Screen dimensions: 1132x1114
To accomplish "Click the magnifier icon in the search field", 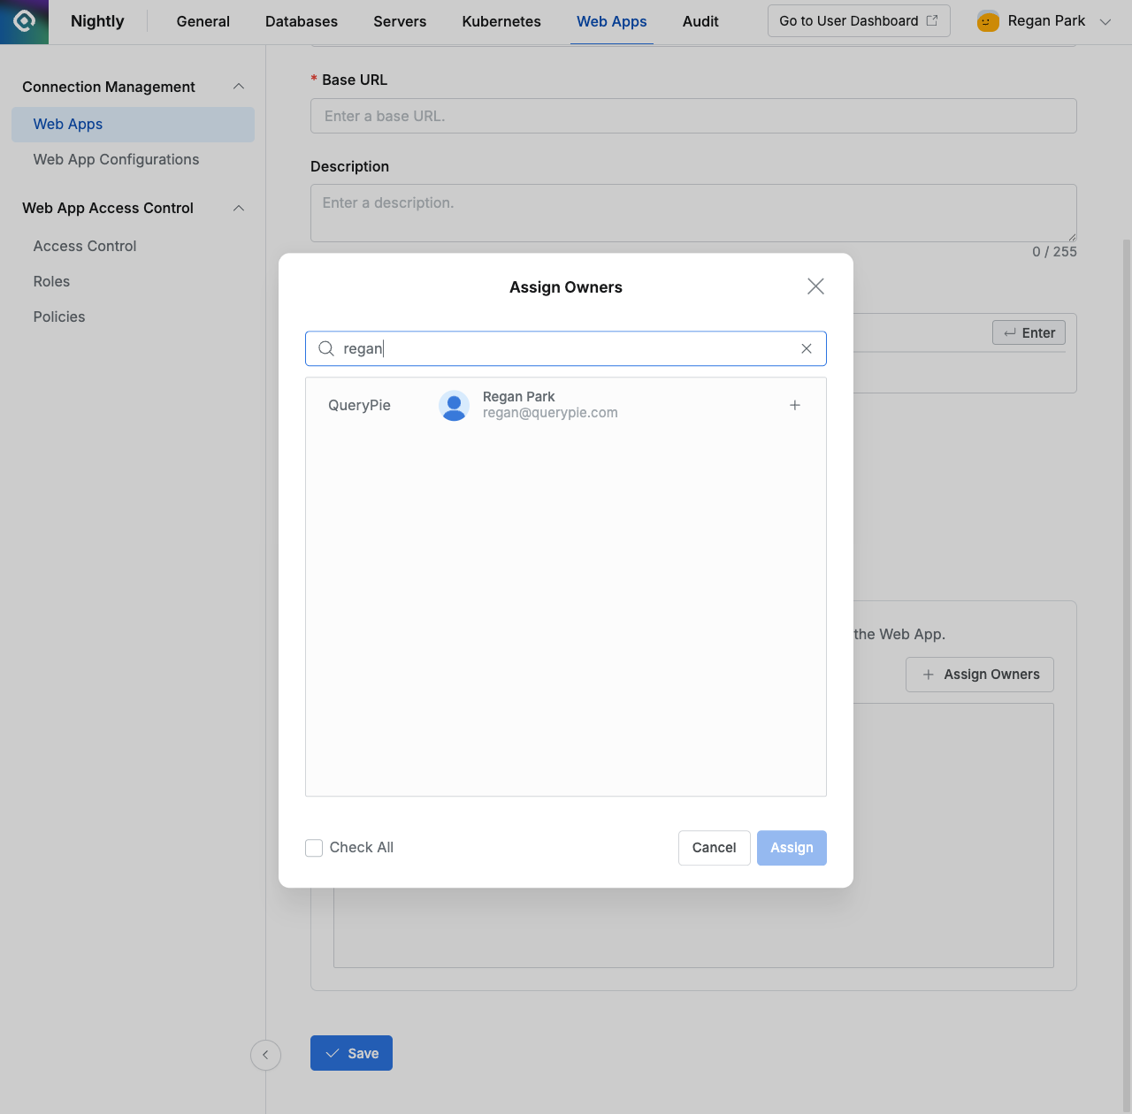I will click(x=326, y=348).
